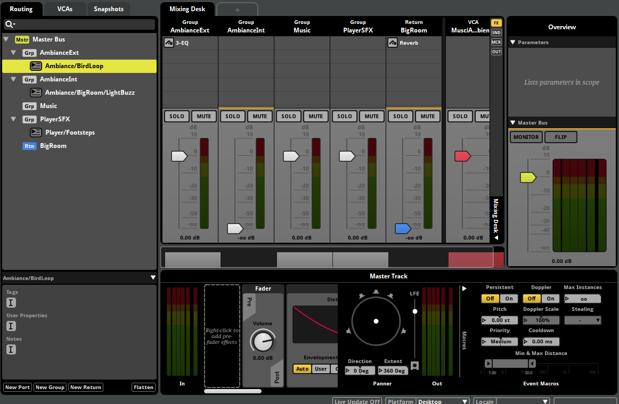The height and width of the screenshot is (404, 619).
Task: Click the BigRoom return Rtn badge
Action: tap(29, 146)
